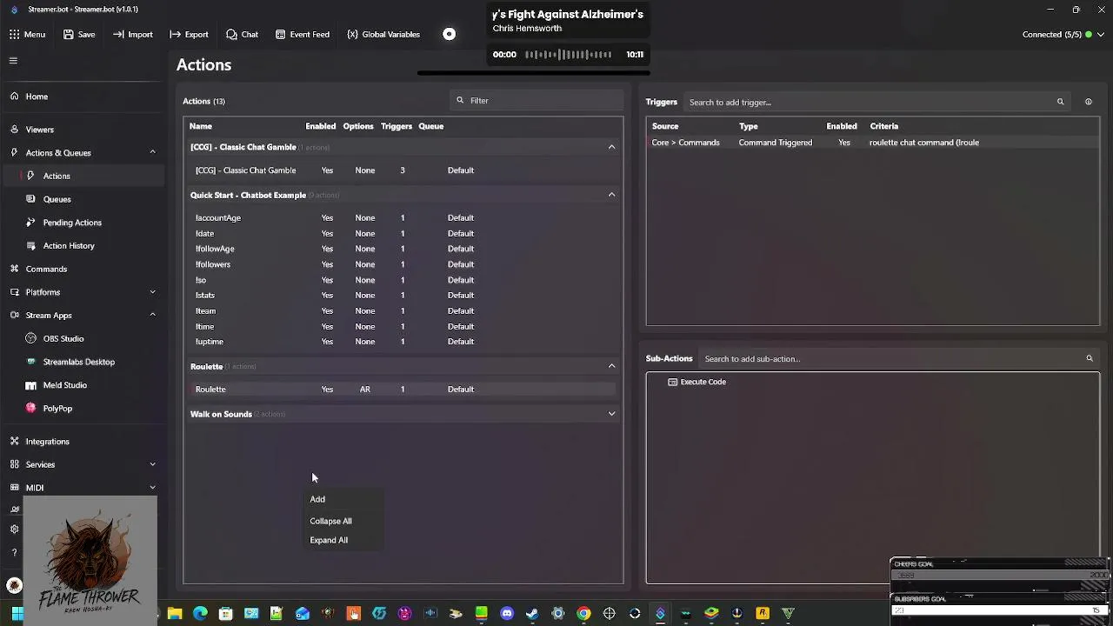Open the settings gear in the sidebar

pos(14,529)
